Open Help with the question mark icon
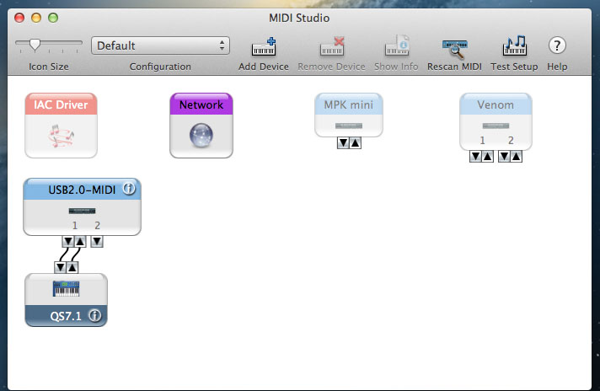Image resolution: width=600 pixels, height=391 pixels. coord(557,46)
